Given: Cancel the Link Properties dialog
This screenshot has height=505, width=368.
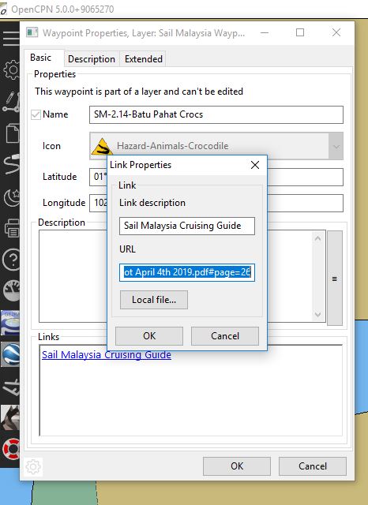Looking at the screenshot, I should click(225, 336).
